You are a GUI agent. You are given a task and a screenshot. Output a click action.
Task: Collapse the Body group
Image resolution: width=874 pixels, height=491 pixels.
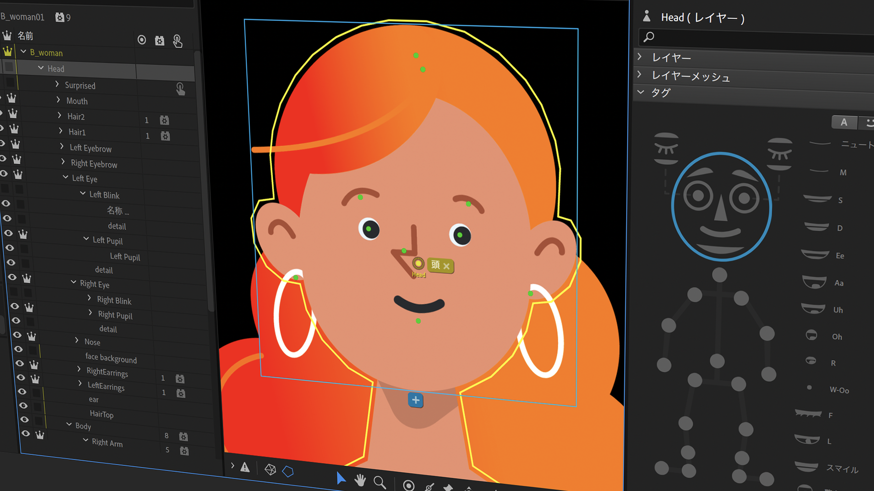tap(69, 425)
